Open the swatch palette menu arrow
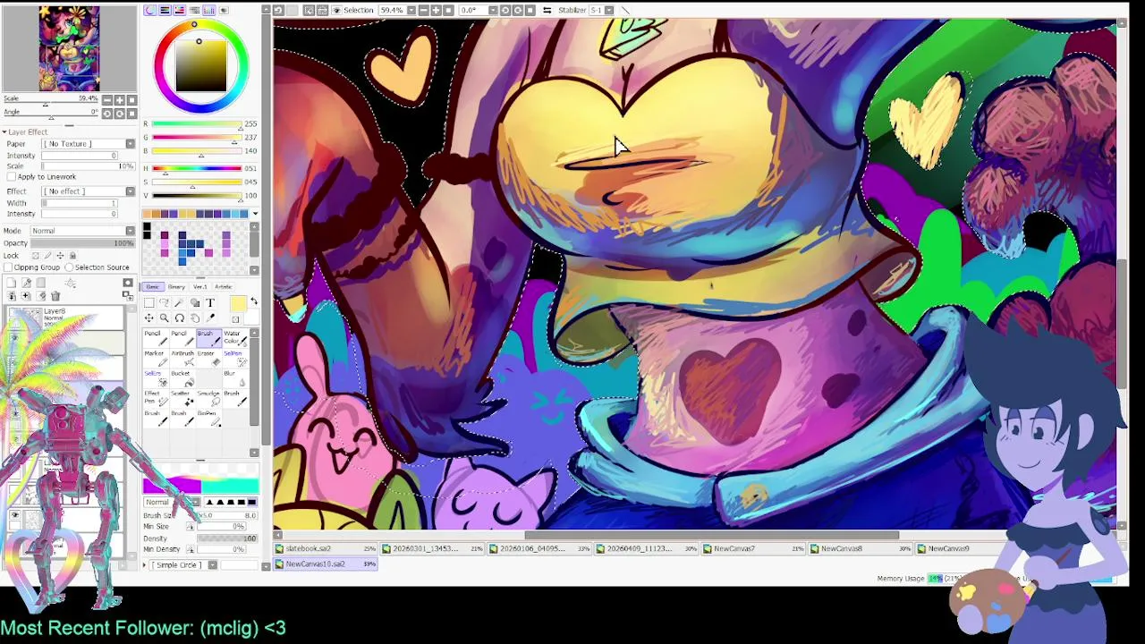 [255, 214]
